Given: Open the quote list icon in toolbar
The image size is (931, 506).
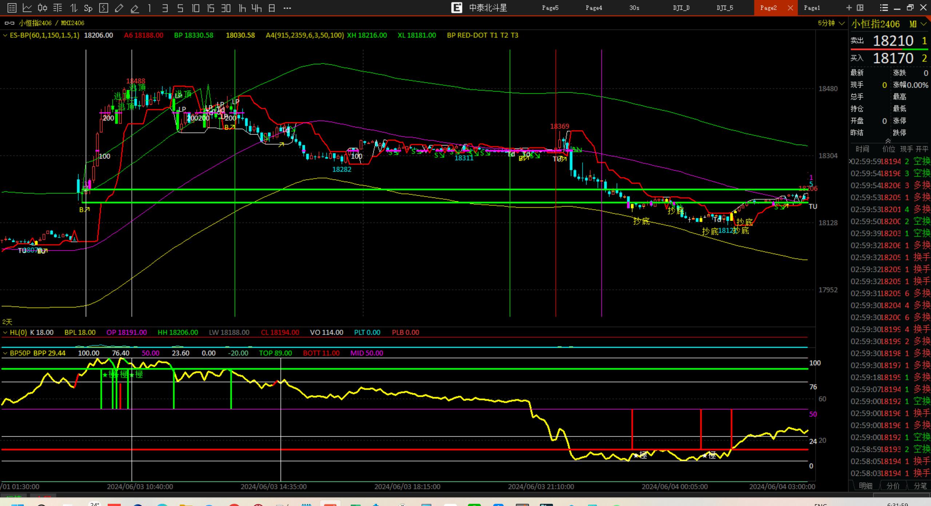Looking at the screenshot, I should [x=12, y=8].
